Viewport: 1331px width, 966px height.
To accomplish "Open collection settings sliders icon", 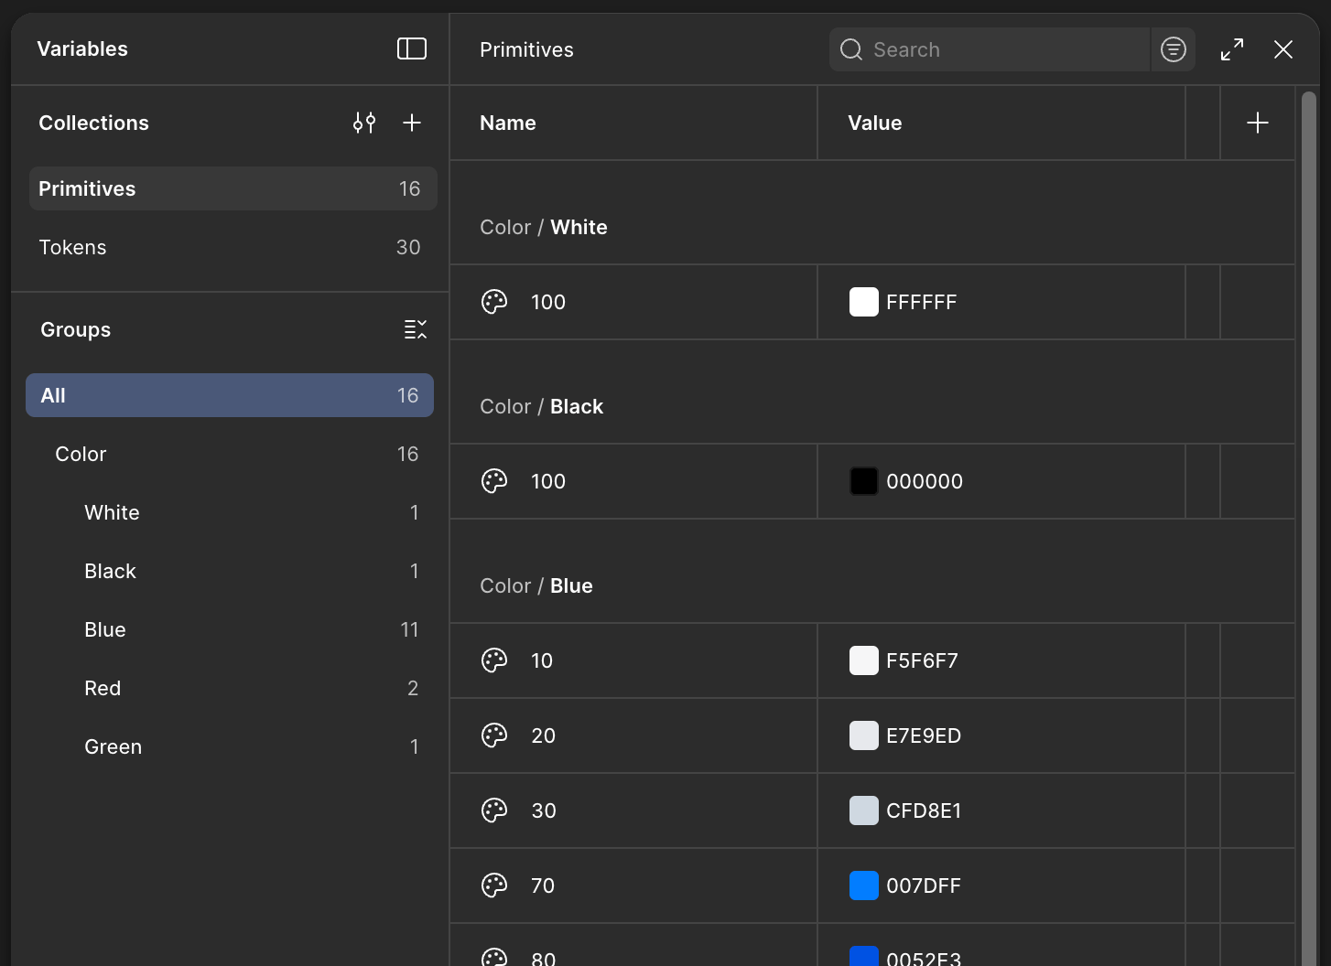I will click(x=364, y=123).
